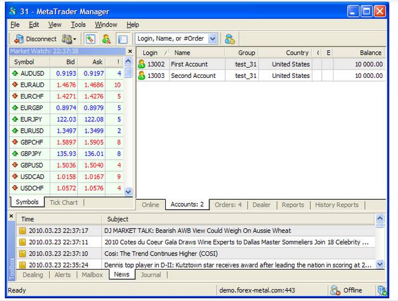Click the news list scrollbar down arrow
This screenshot has height=301, width=398.
click(380, 264)
